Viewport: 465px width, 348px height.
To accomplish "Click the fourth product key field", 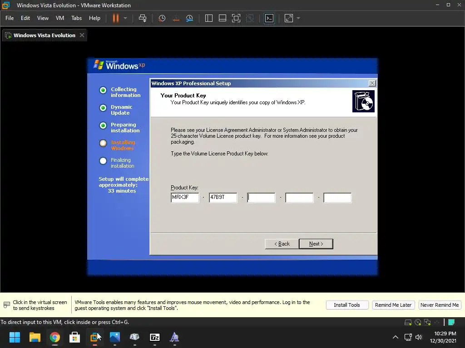I will pos(299,198).
